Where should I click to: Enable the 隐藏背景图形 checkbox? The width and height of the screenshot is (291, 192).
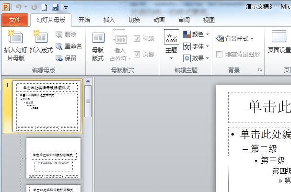220,54
